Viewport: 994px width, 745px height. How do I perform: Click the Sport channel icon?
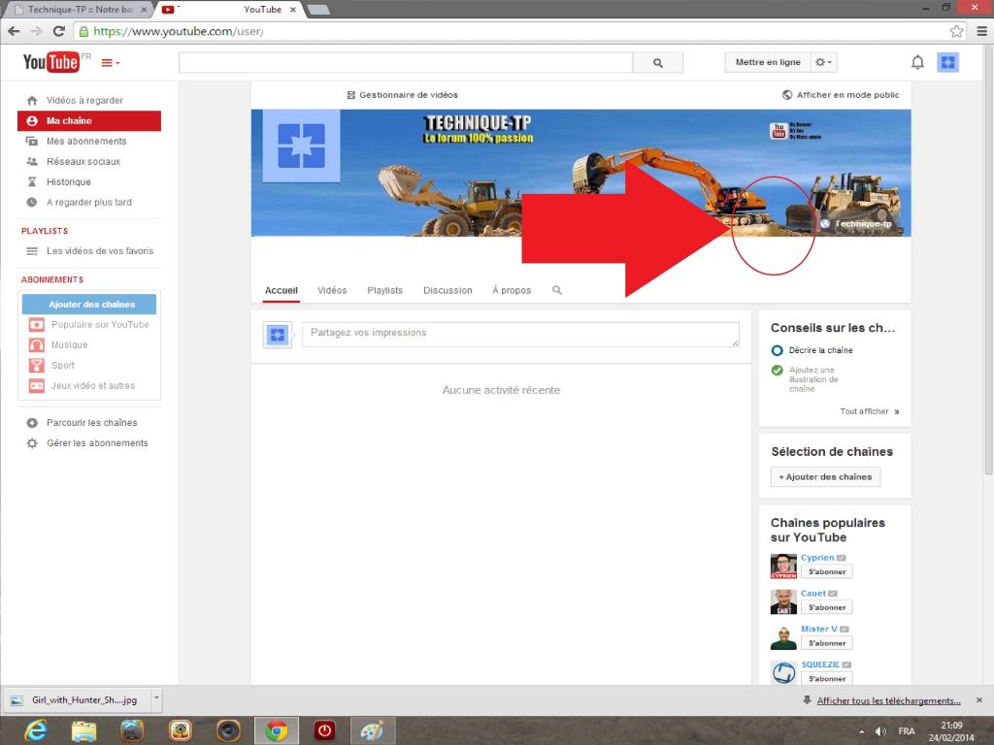click(x=37, y=365)
